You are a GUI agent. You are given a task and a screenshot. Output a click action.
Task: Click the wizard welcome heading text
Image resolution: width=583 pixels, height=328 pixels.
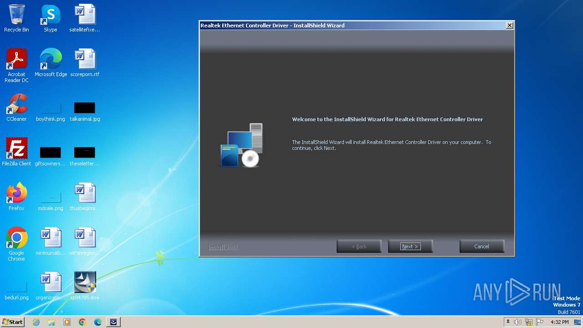tap(387, 119)
